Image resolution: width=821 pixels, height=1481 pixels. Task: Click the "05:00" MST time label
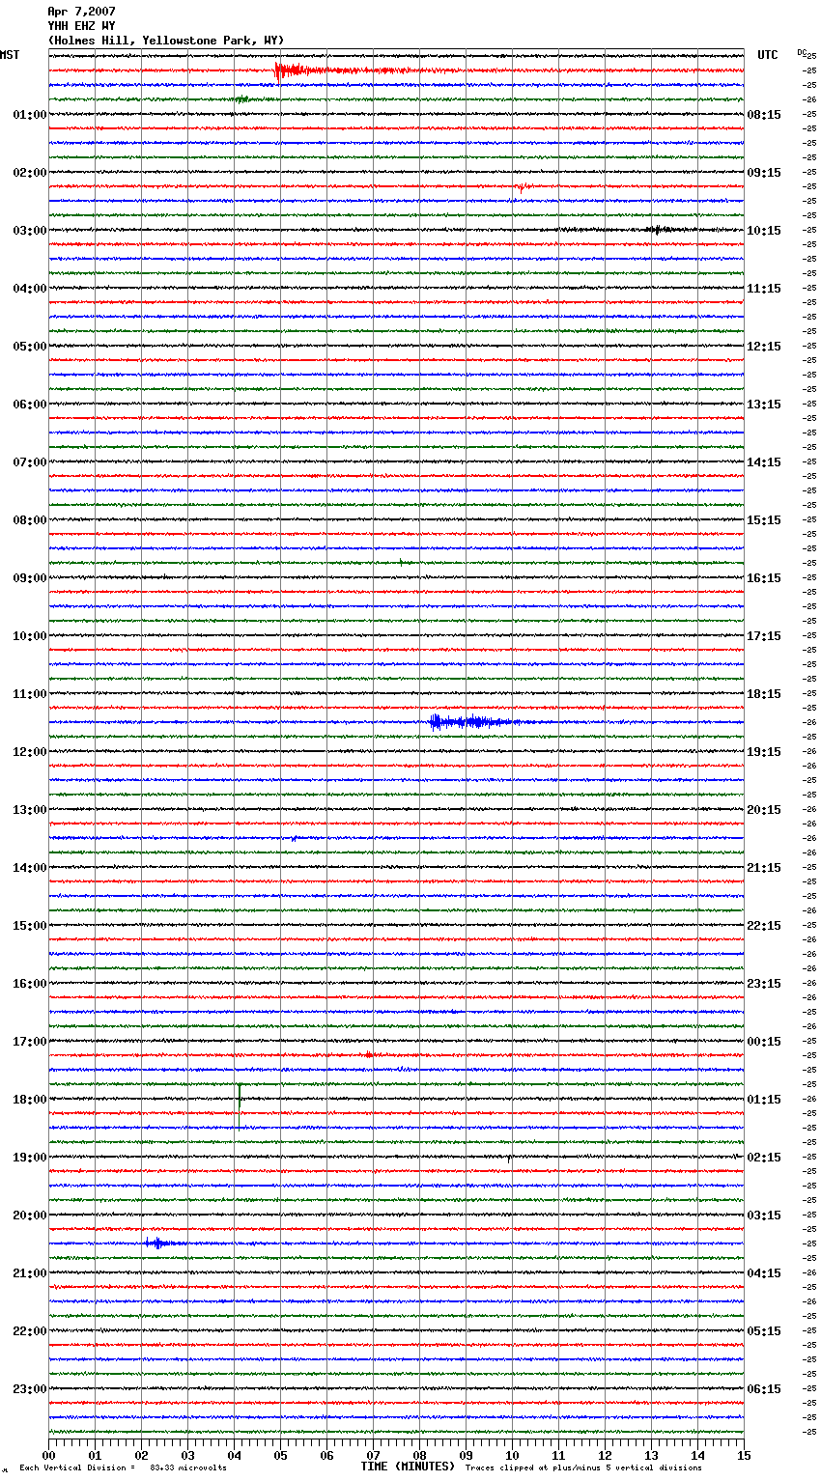[x=30, y=347]
